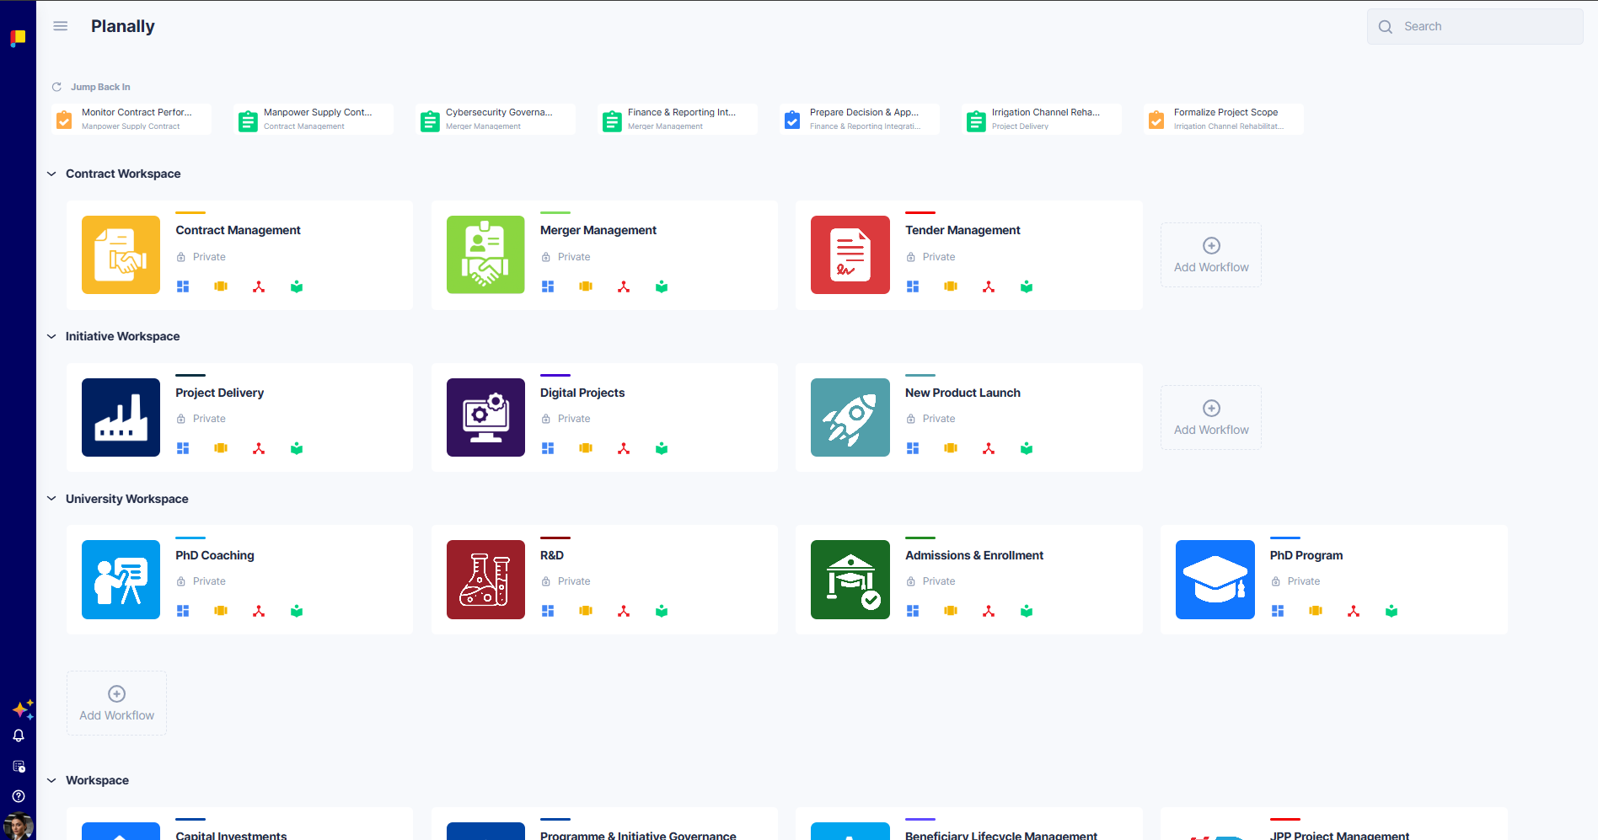Open red hierarchy icon for Project Delivery
1598x840 pixels.
pos(259,448)
